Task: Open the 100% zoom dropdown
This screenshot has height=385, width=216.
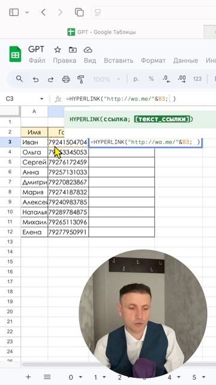Action: pyautogui.click(x=107, y=79)
